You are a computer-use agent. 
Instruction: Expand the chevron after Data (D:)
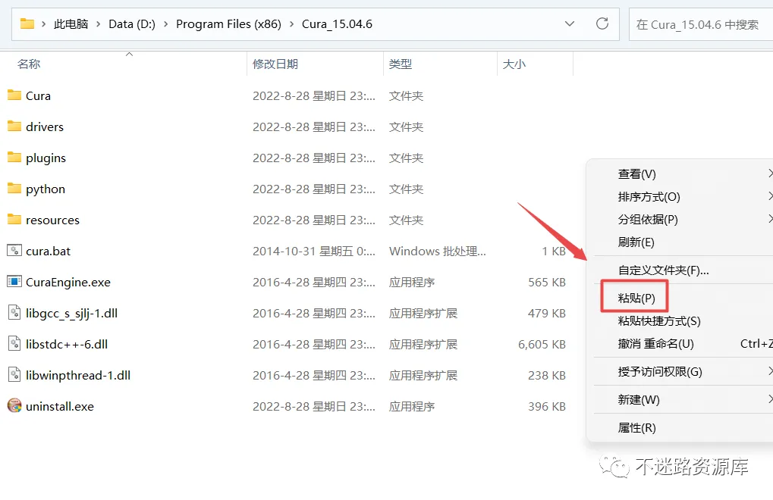[165, 24]
